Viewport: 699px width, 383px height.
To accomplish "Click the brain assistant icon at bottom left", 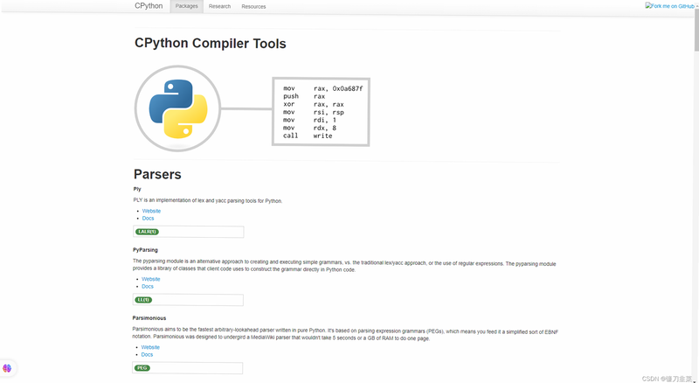I will tap(7, 368).
